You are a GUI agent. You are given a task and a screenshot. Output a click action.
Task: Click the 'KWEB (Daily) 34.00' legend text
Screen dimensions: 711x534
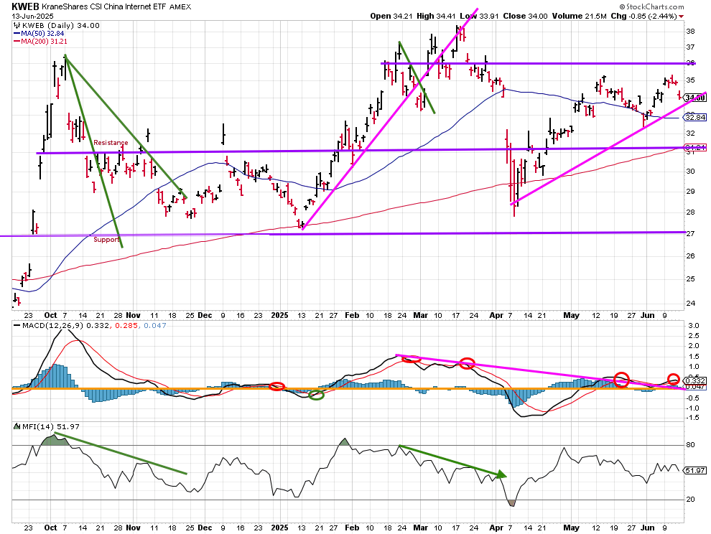point(61,25)
